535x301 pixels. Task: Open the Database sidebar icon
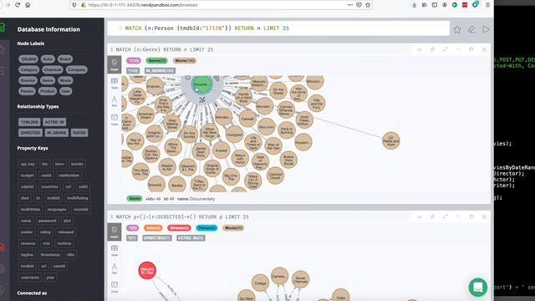point(3,28)
